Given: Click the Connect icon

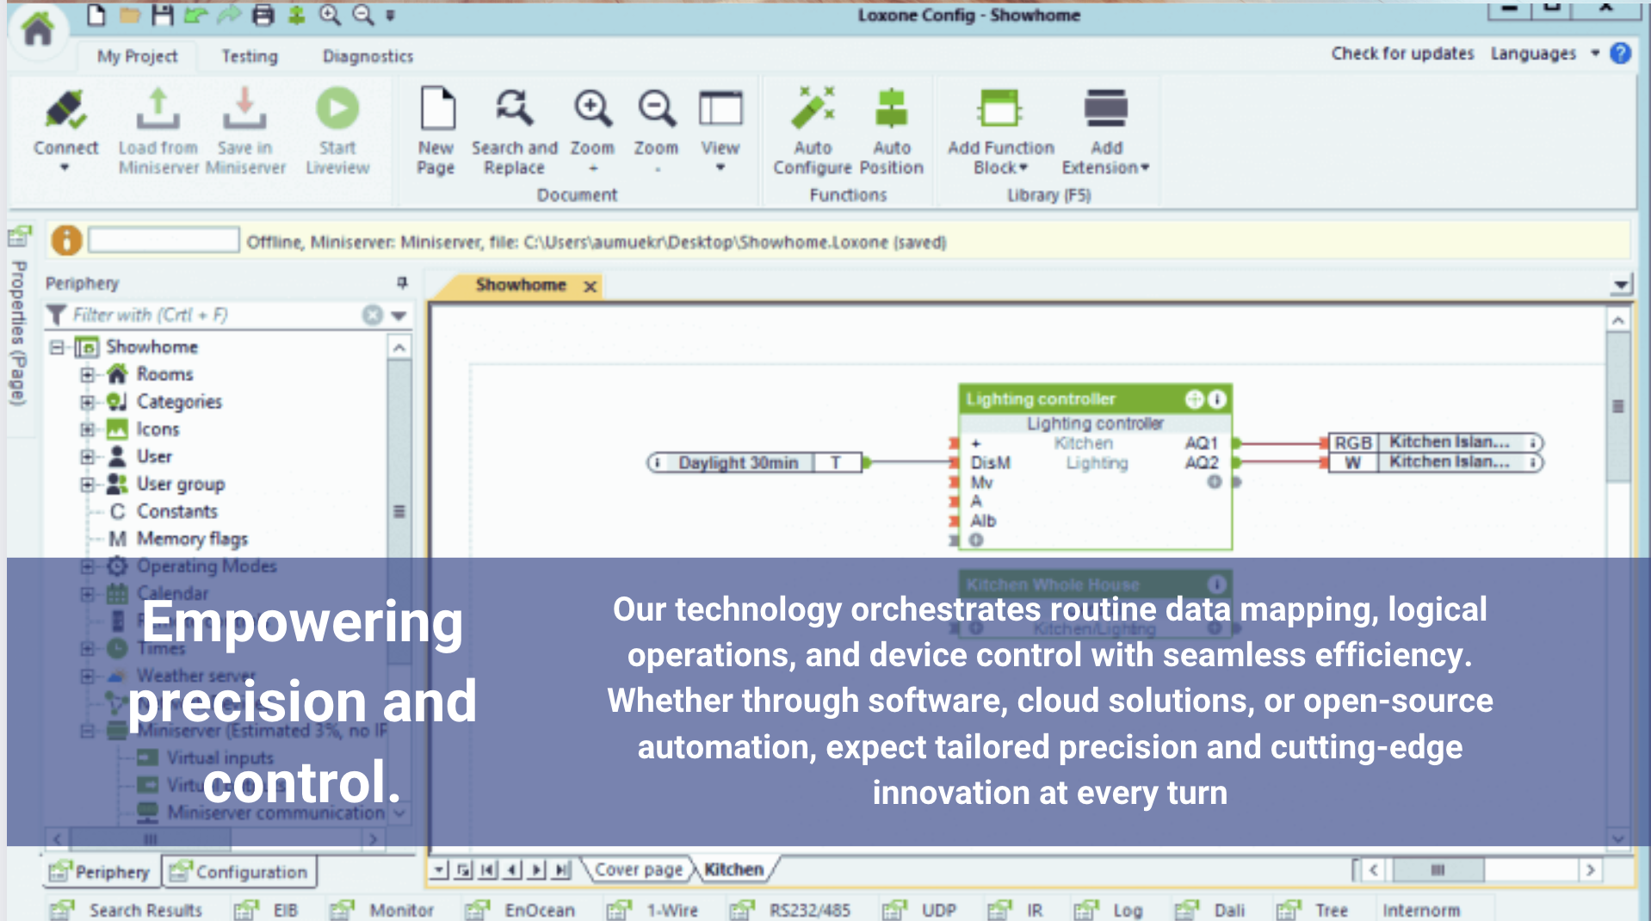Looking at the screenshot, I should click(x=66, y=110).
